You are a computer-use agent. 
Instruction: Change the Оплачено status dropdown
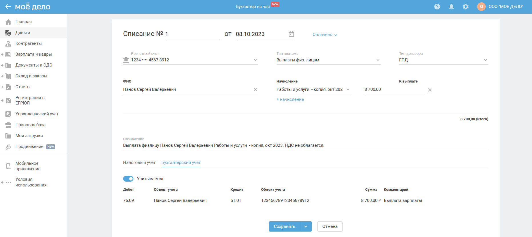pyautogui.click(x=325, y=35)
